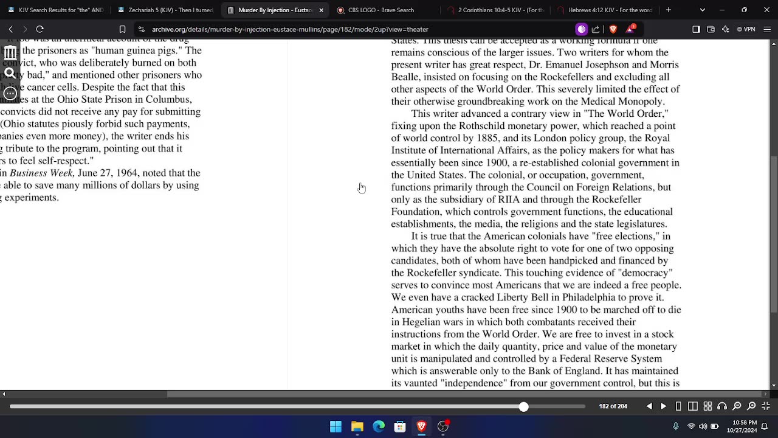This screenshot has width=778, height=438.
Task: Open the purple Tor extension icon
Action: [582, 29]
